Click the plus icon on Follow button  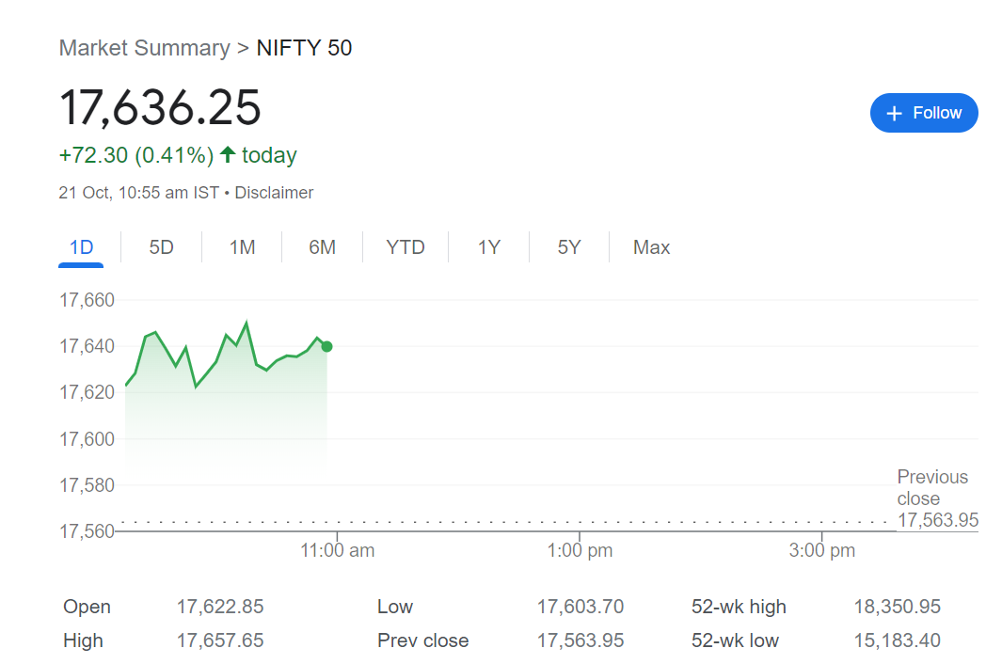tap(893, 113)
